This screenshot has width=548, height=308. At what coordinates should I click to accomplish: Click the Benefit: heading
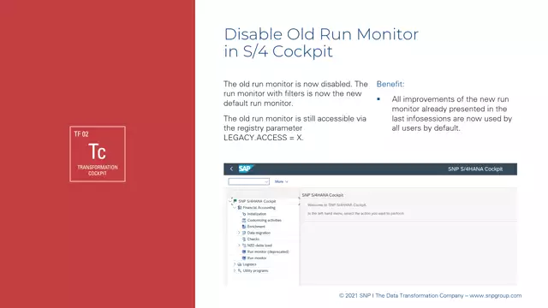(390, 84)
